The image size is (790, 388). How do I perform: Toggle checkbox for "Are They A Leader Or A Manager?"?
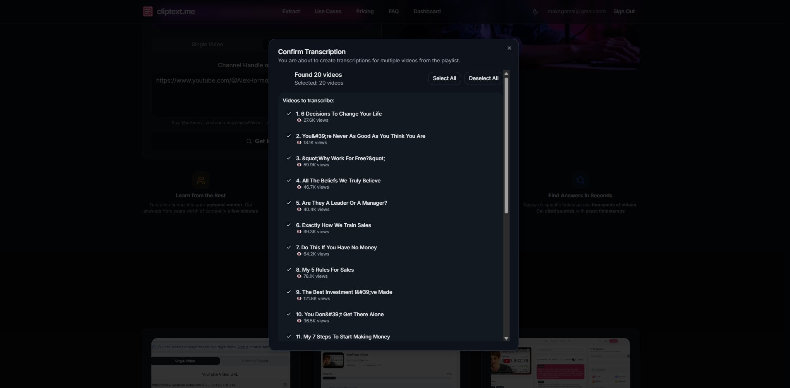point(289,203)
